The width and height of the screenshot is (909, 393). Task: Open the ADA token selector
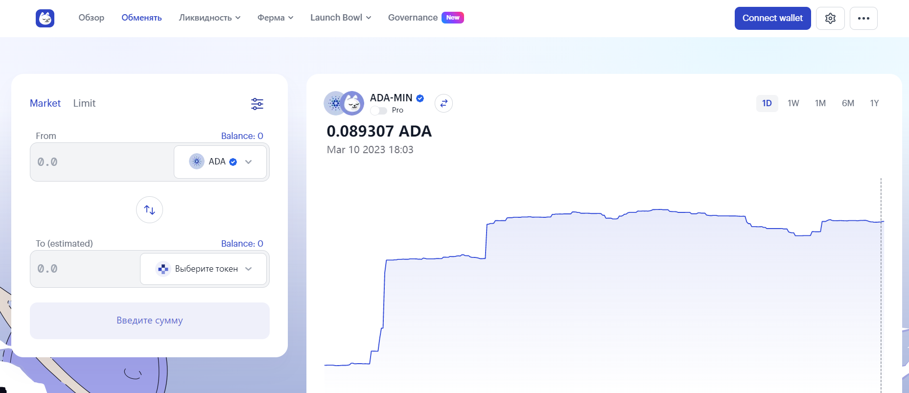[x=220, y=162]
